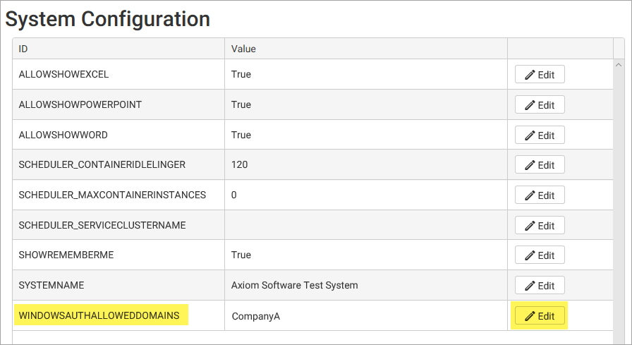Click the pencil icon in the ALLOWSHOWPOWERPOINT row
The height and width of the screenshot is (345, 632).
click(530, 105)
